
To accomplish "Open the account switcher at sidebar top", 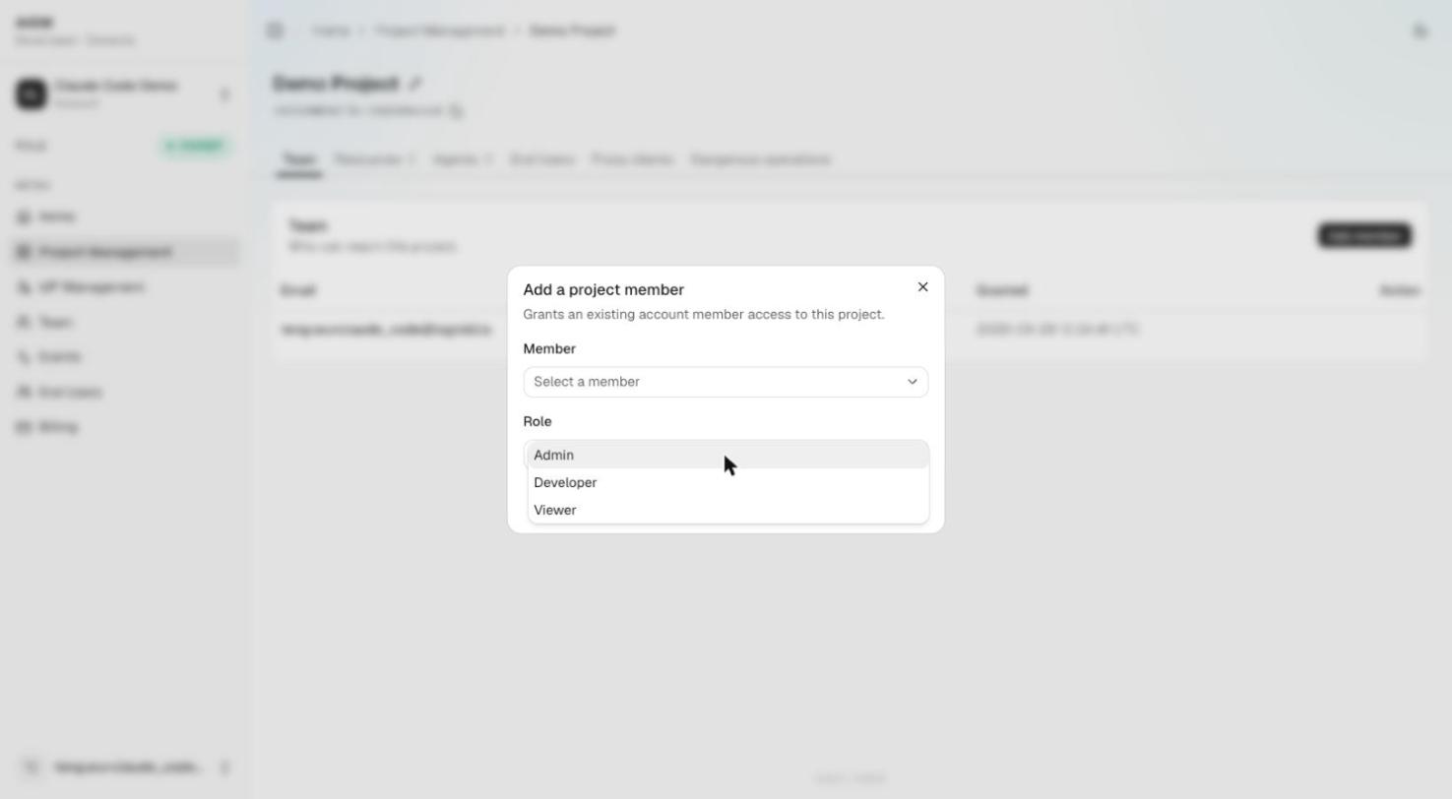I will point(125,94).
